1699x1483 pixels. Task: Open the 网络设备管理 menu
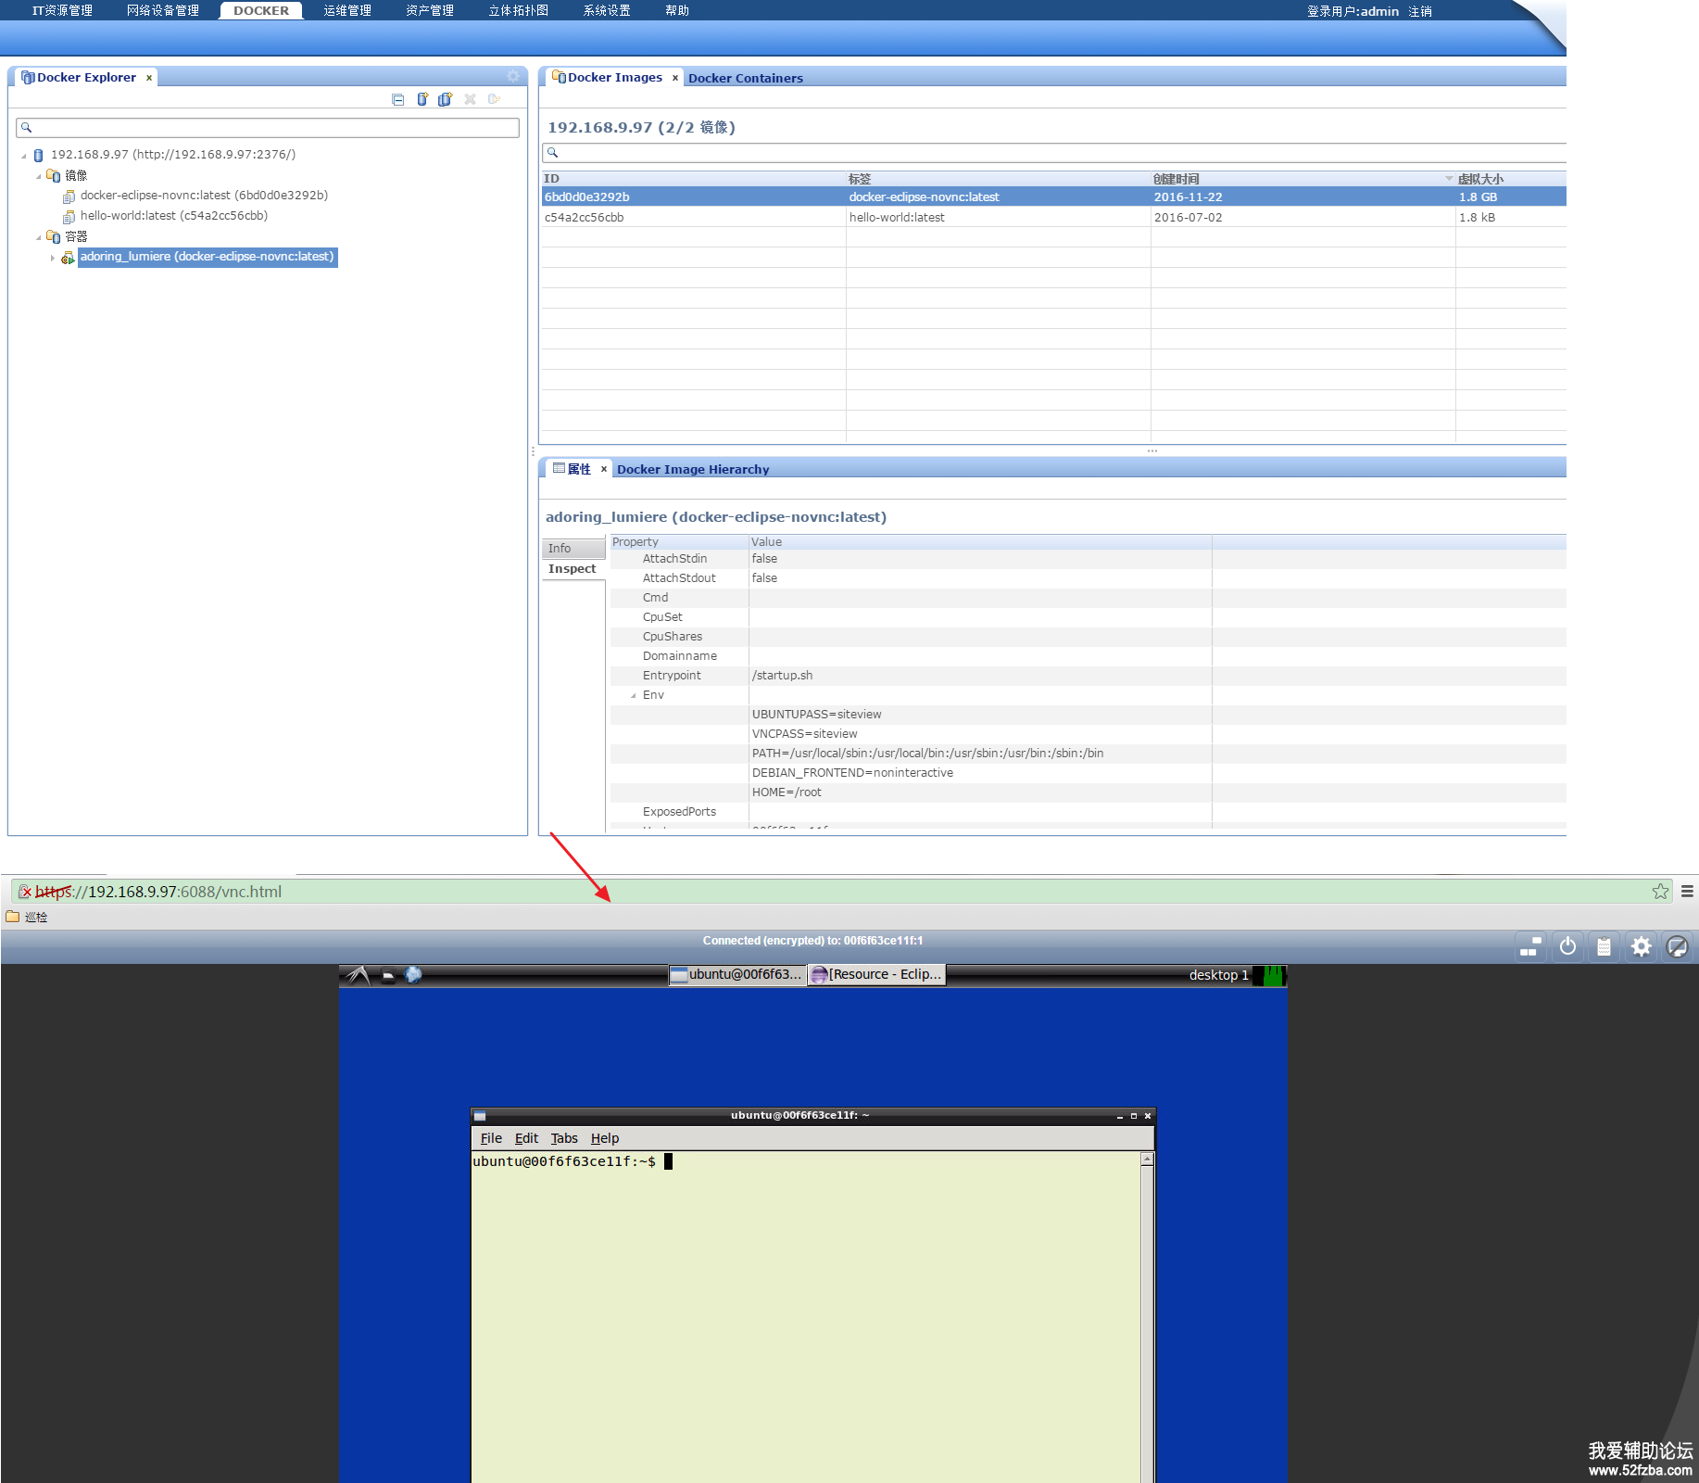point(163,11)
